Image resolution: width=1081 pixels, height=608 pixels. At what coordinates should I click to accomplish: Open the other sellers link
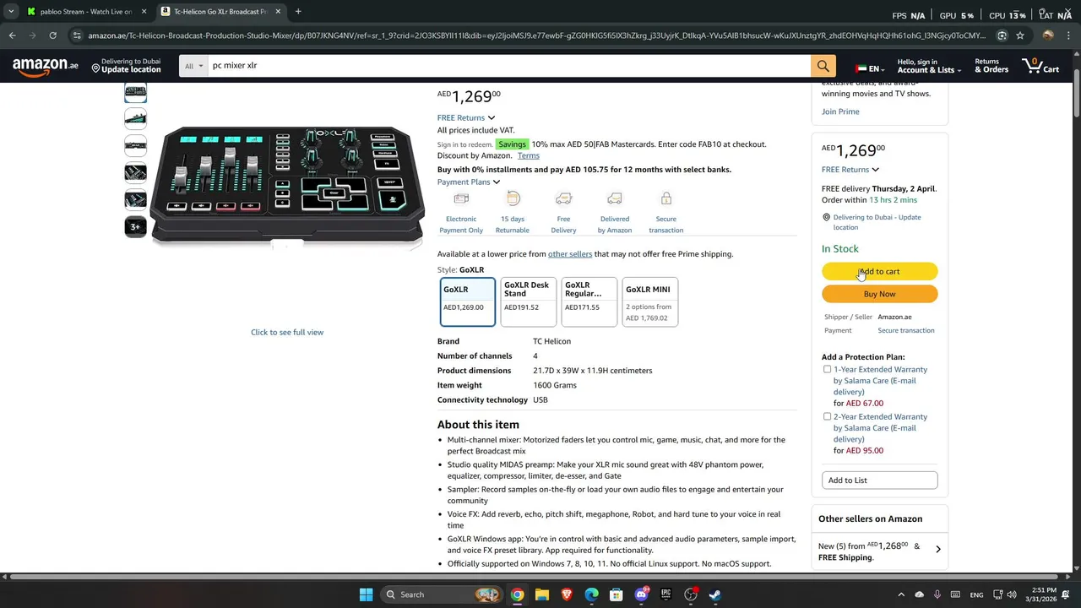[570, 254]
